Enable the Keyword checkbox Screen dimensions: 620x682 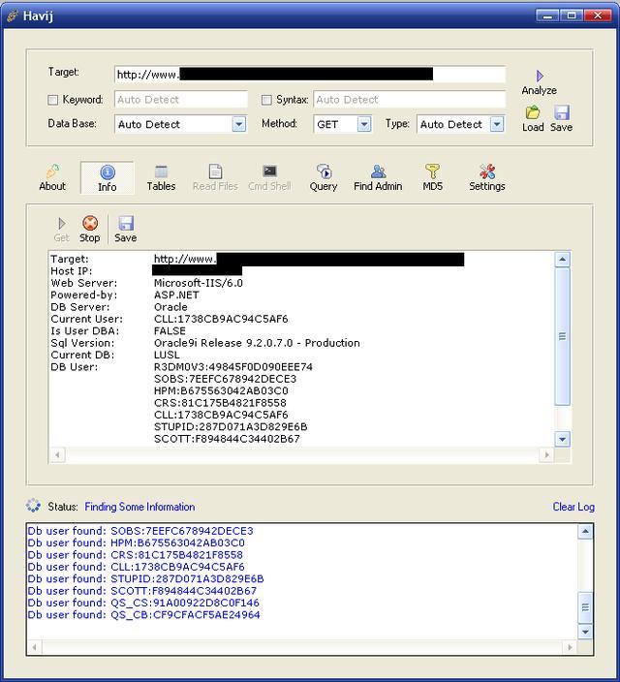point(52,100)
